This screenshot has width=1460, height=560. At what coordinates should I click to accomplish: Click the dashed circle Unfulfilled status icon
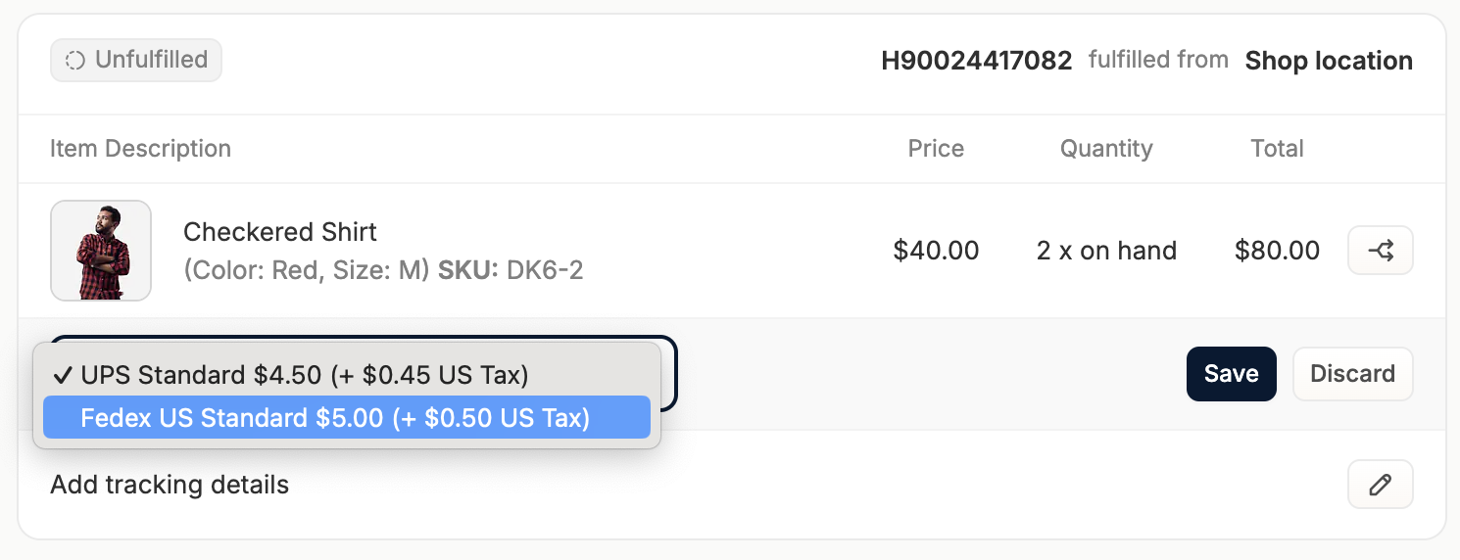(74, 60)
